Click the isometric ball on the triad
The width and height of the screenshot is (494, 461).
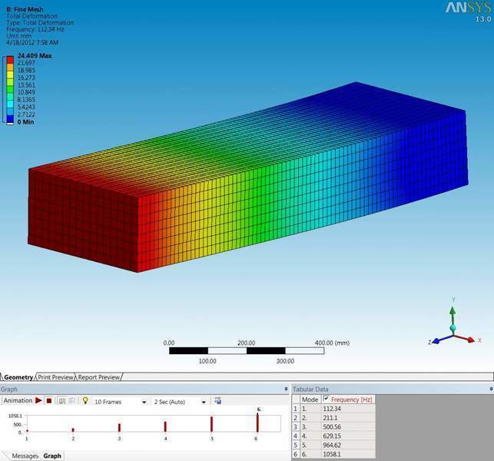453,328
